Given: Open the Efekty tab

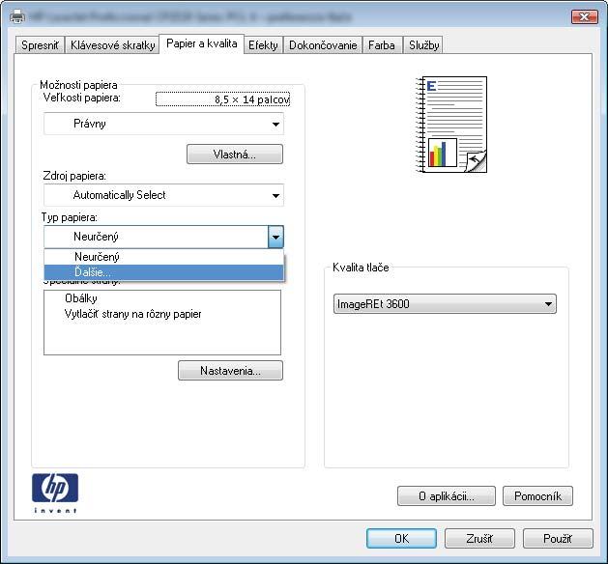Looking at the screenshot, I should pyautogui.click(x=263, y=45).
